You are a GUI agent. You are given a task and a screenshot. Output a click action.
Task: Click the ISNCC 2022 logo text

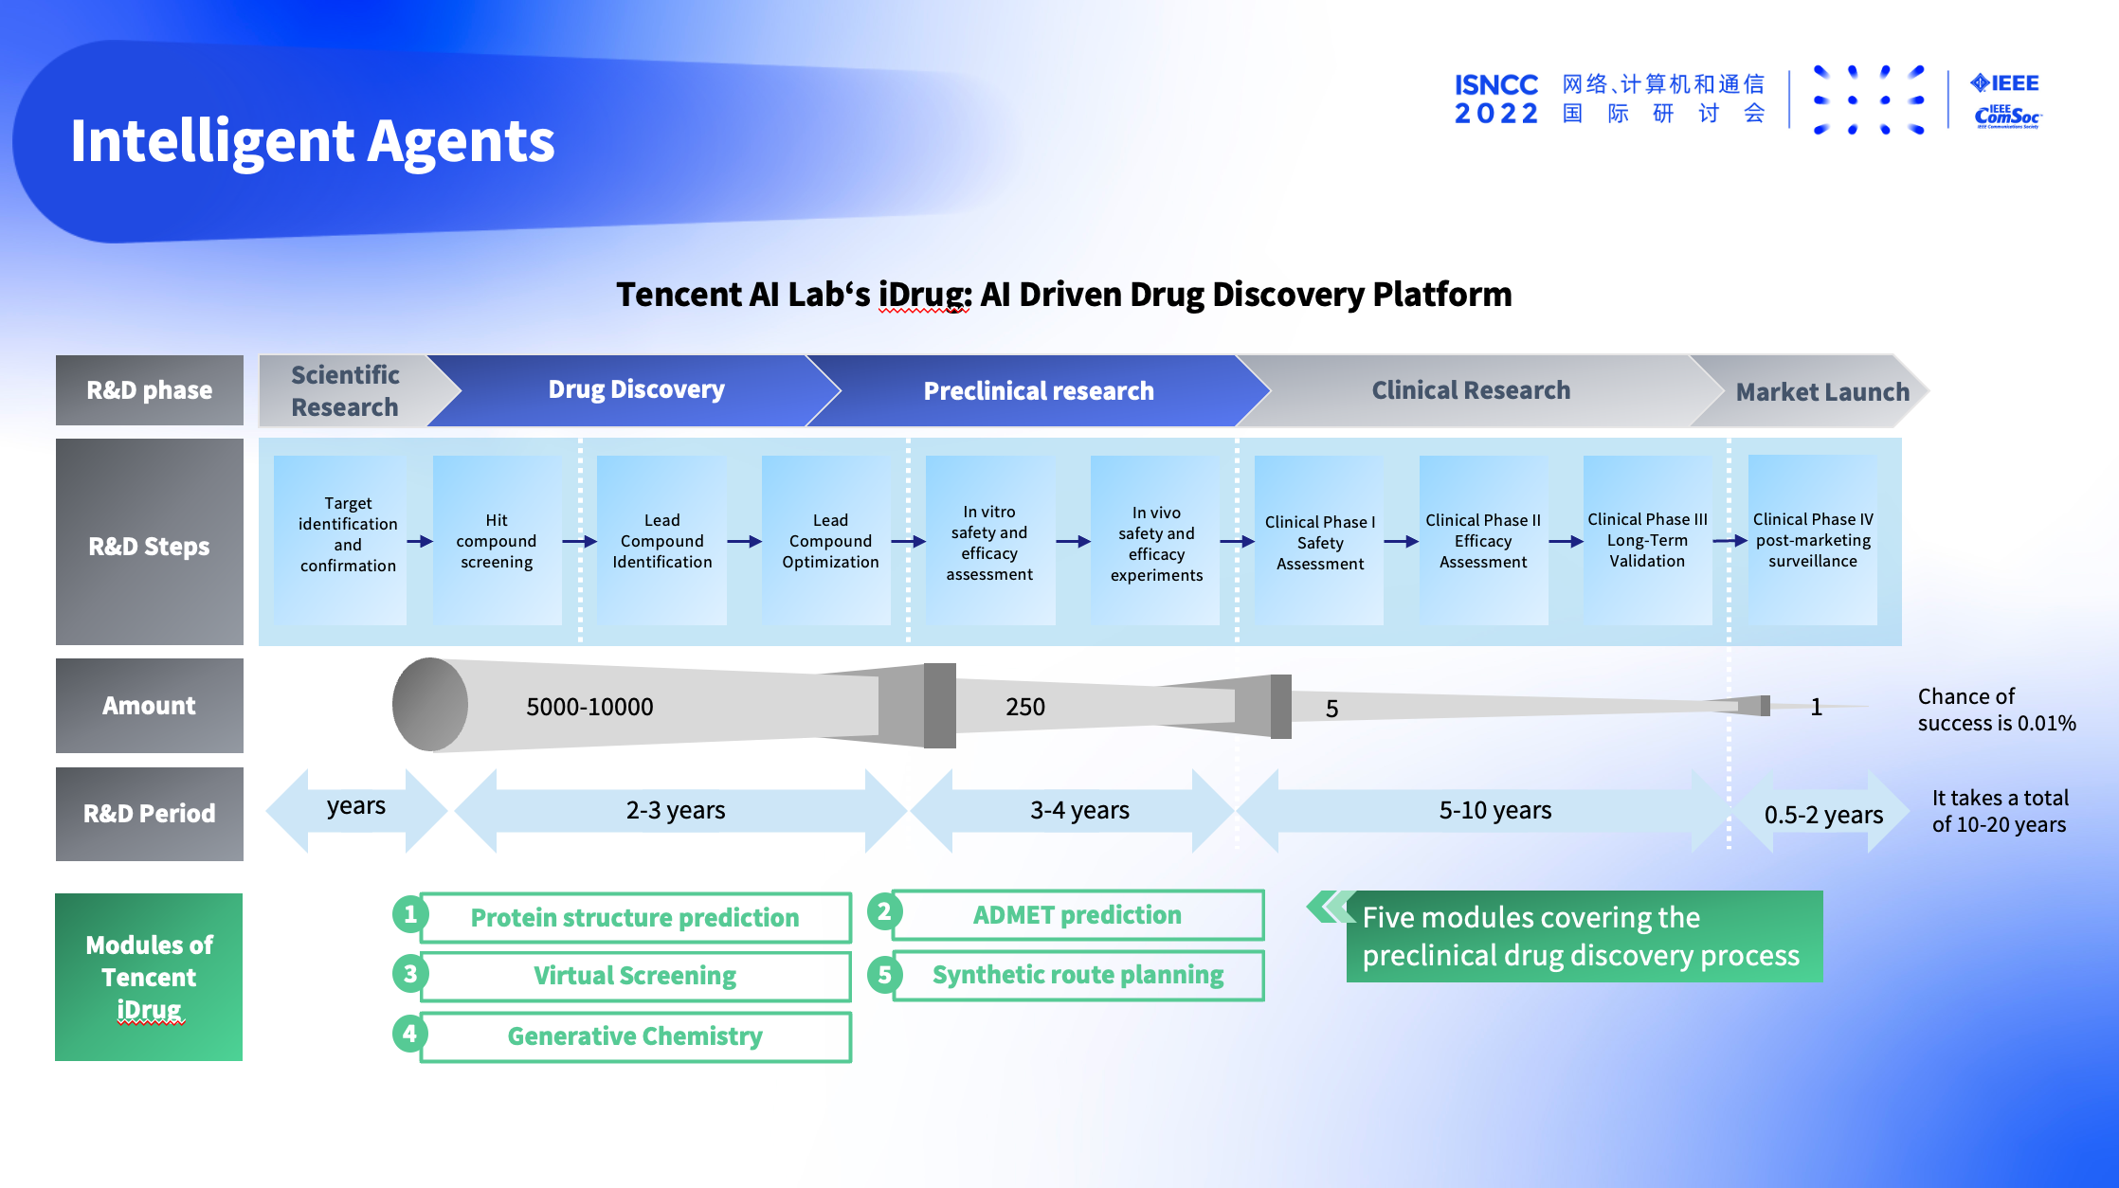pos(1496,99)
